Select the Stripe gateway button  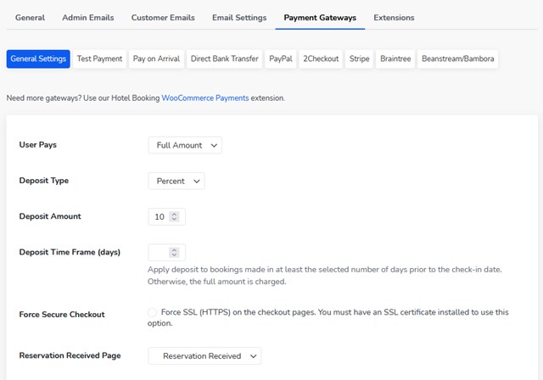click(359, 59)
